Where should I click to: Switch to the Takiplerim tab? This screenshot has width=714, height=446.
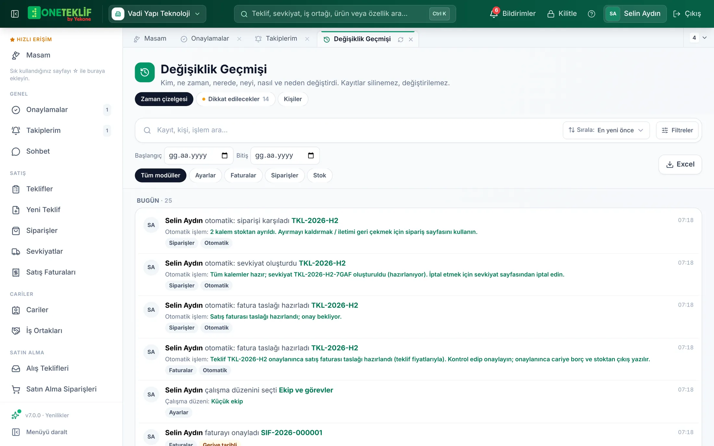tap(277, 39)
